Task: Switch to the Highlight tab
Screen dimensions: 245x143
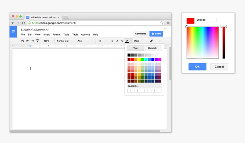Action: pos(152,48)
